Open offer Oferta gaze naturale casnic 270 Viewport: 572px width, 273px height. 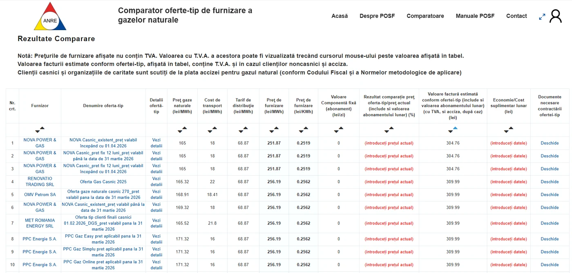pos(103,195)
